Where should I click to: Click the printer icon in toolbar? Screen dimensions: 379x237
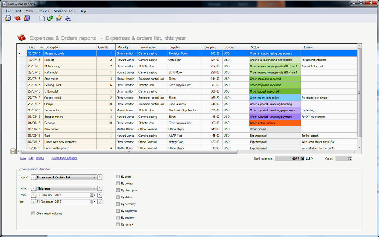(68, 19)
